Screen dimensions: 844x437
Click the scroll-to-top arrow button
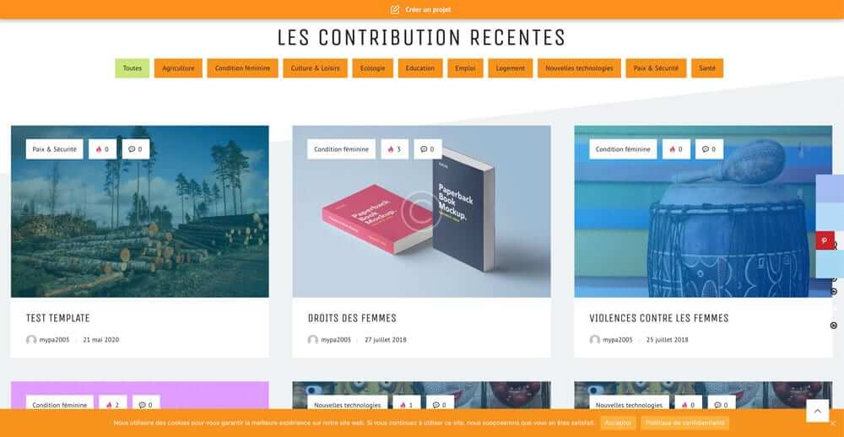817,411
